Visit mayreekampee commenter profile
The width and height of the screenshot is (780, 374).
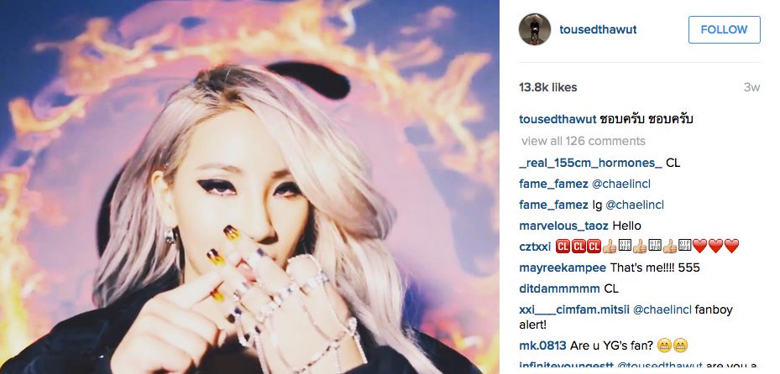[563, 268]
